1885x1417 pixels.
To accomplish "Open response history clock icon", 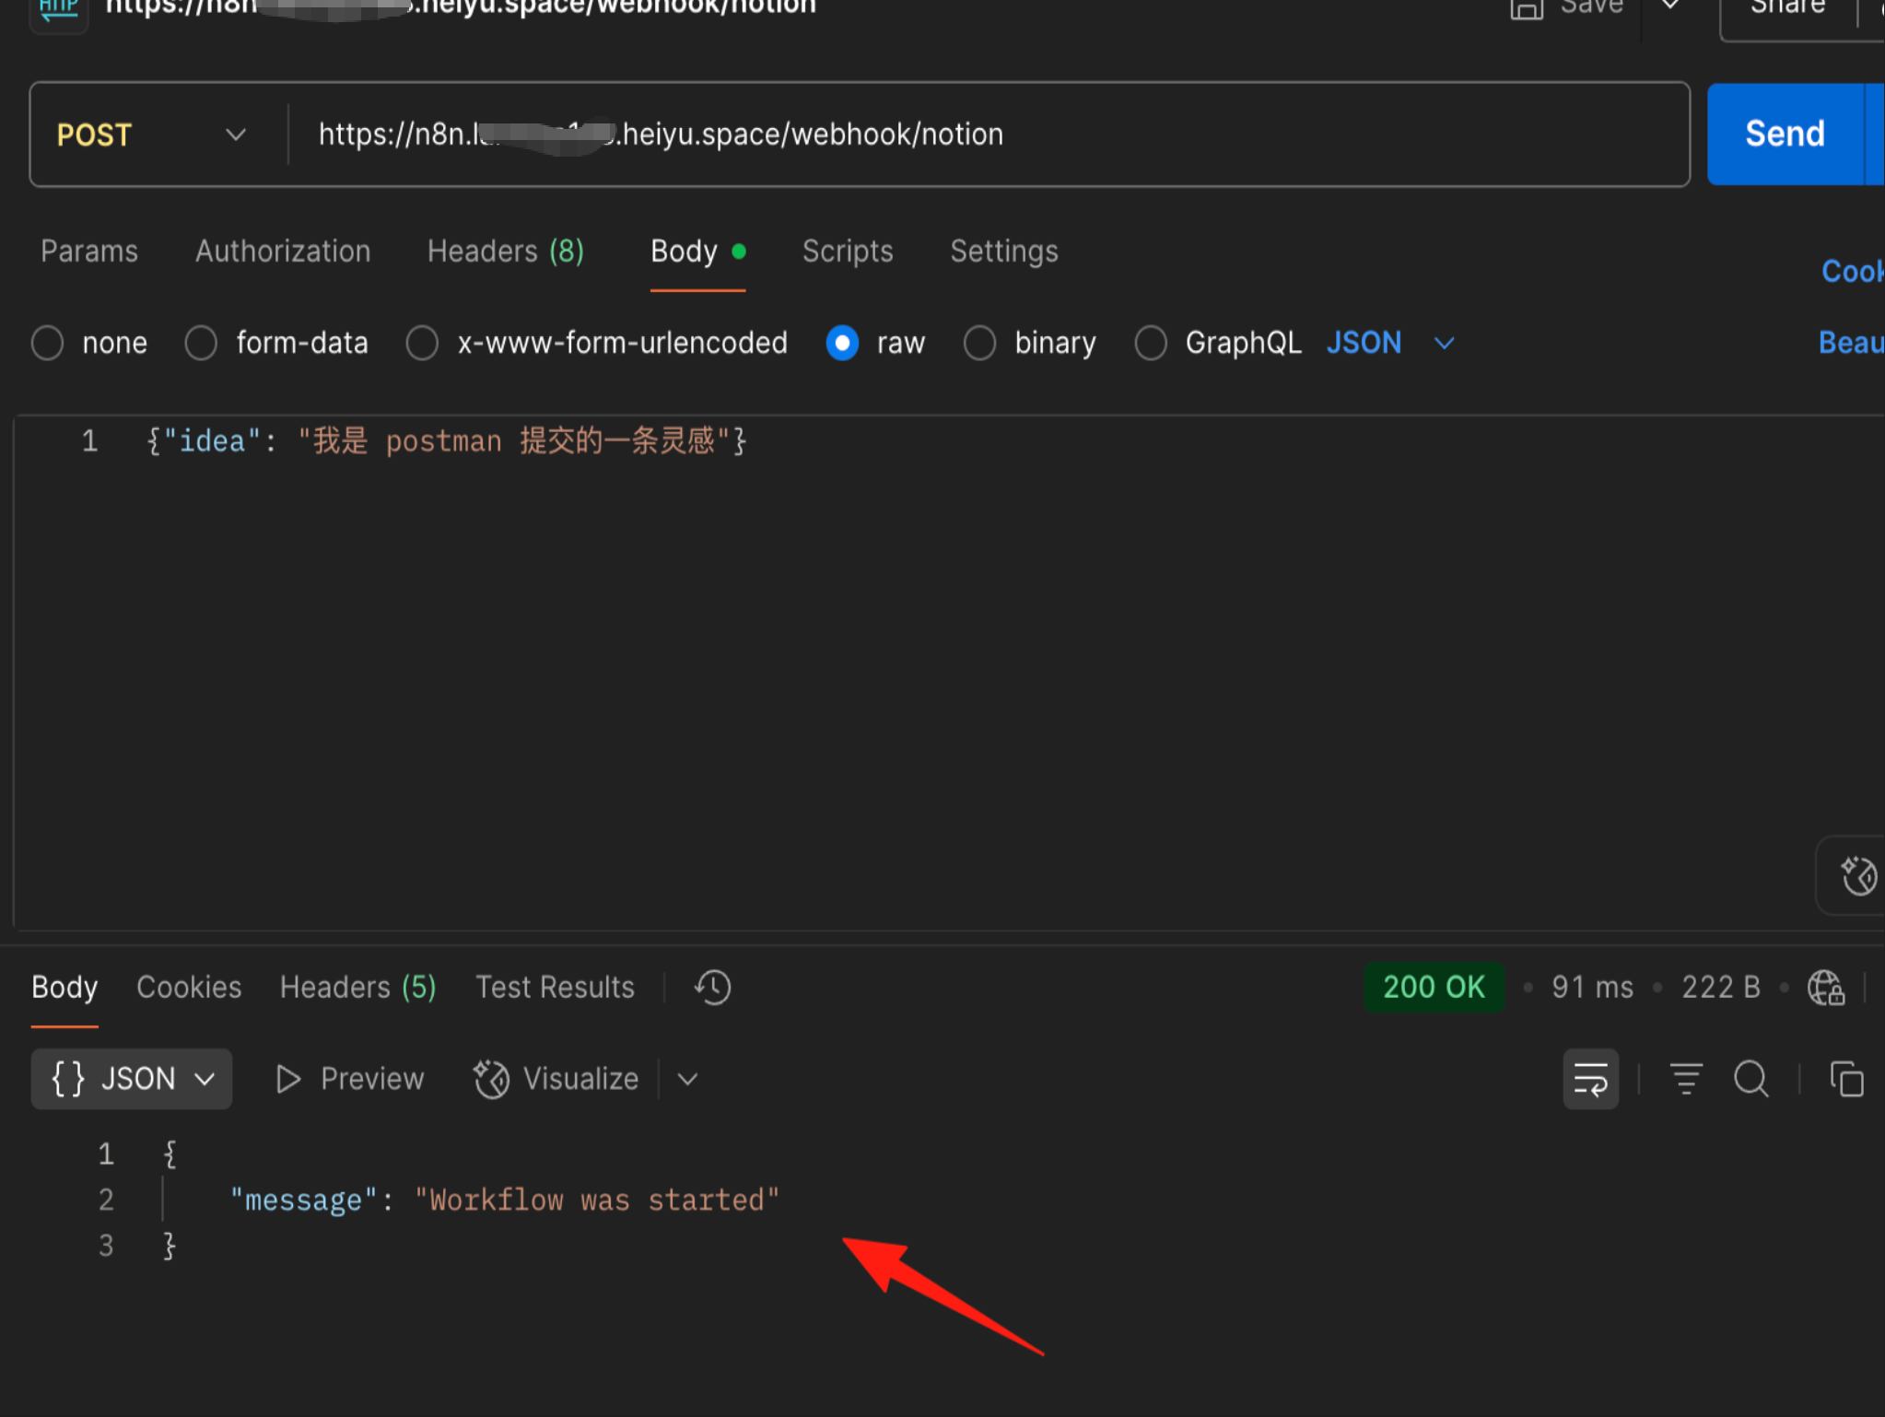I will 712,987.
